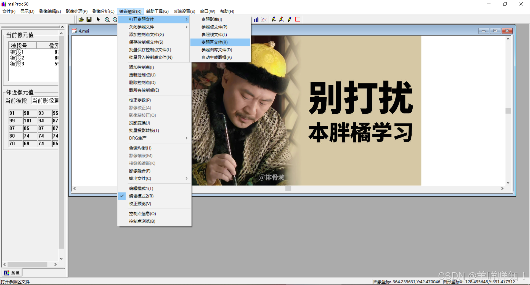Click the curve profile chart icon
The height and width of the screenshot is (285, 530).
(x=264, y=20)
